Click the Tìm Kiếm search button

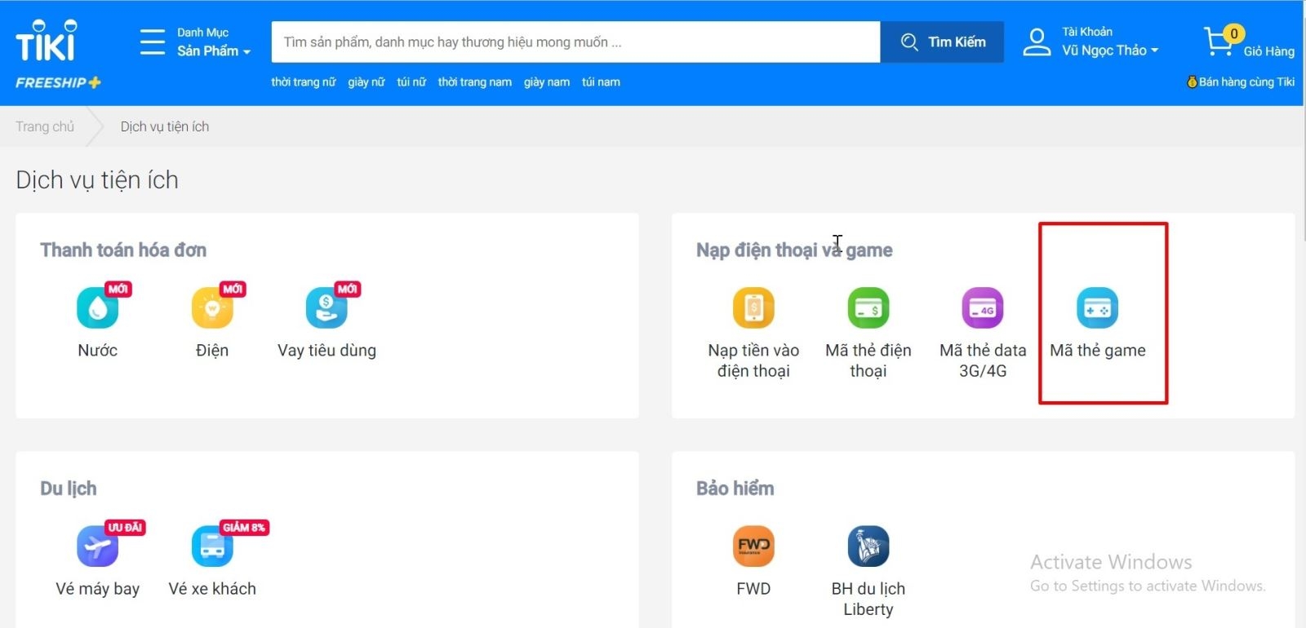pyautogui.click(x=943, y=42)
